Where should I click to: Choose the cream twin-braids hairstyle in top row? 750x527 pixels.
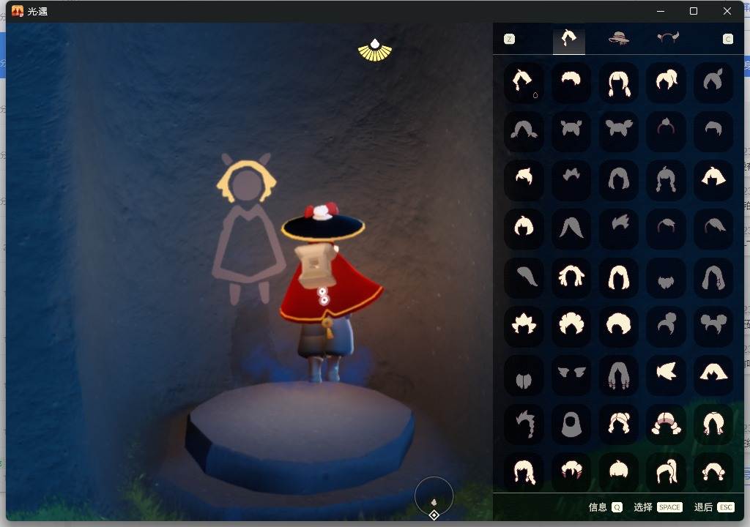(x=618, y=82)
